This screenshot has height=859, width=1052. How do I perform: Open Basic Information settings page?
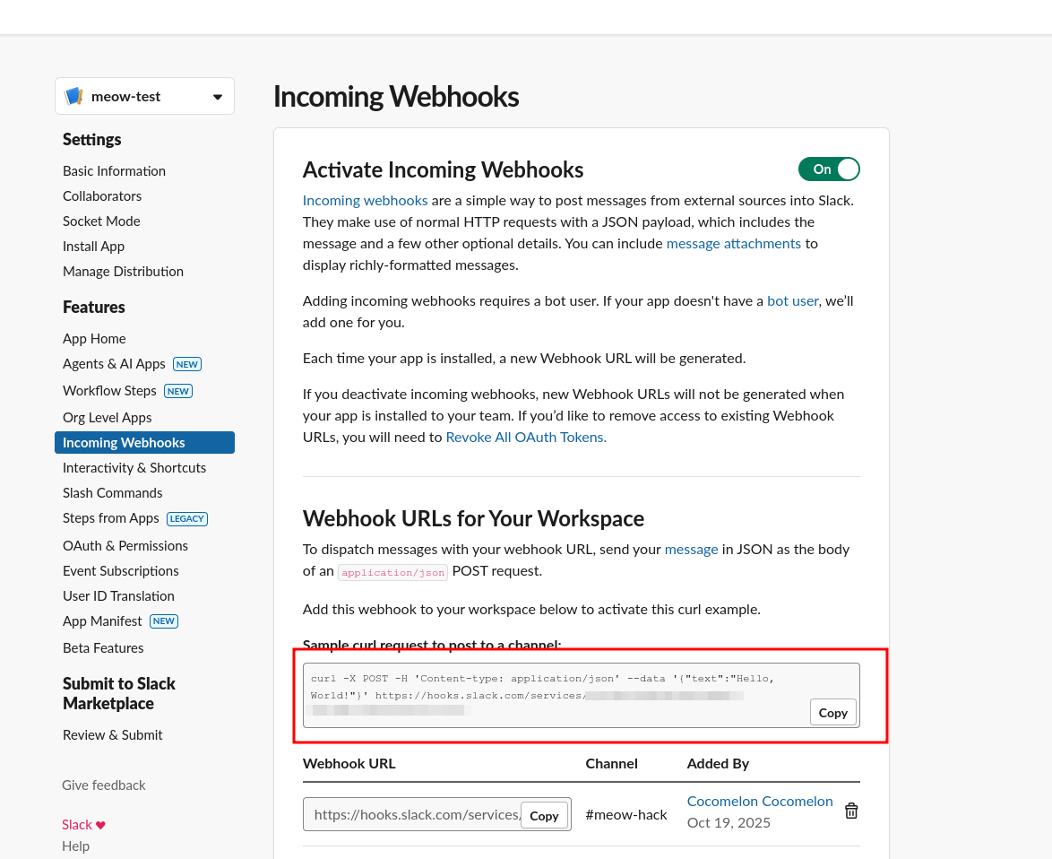point(114,170)
